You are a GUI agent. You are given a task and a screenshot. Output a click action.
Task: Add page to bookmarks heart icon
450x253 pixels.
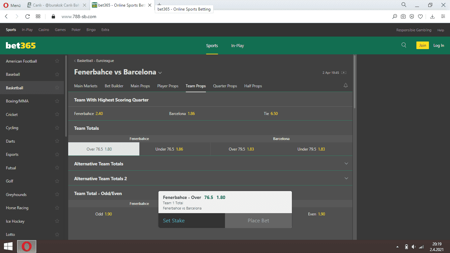420,16
